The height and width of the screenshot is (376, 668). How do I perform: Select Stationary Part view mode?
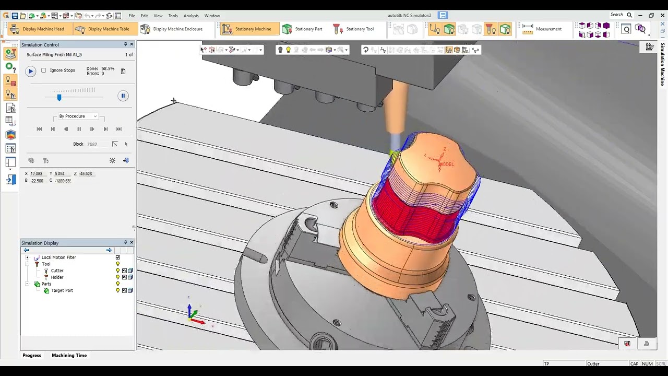pyautogui.click(x=303, y=29)
